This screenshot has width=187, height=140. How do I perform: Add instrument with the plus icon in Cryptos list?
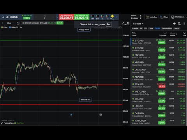174,24
